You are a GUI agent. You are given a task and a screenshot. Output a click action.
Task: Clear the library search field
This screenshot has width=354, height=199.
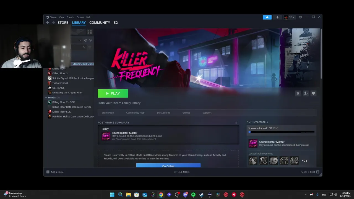pos(84,47)
